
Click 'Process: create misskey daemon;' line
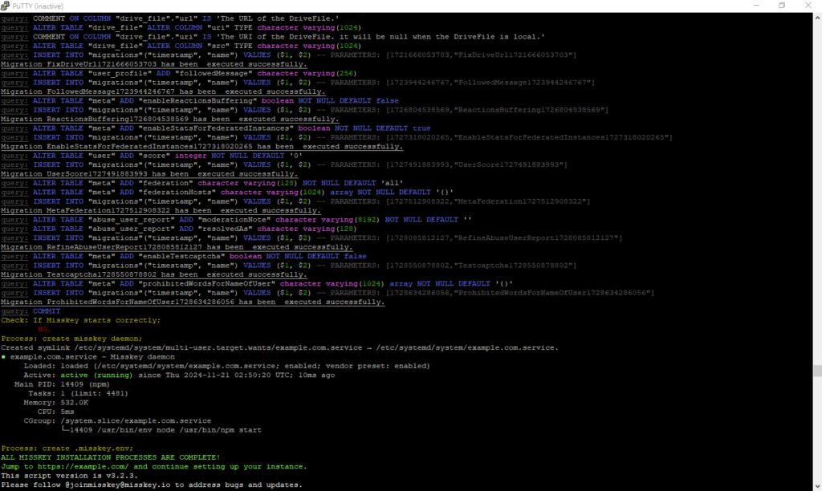71,339
